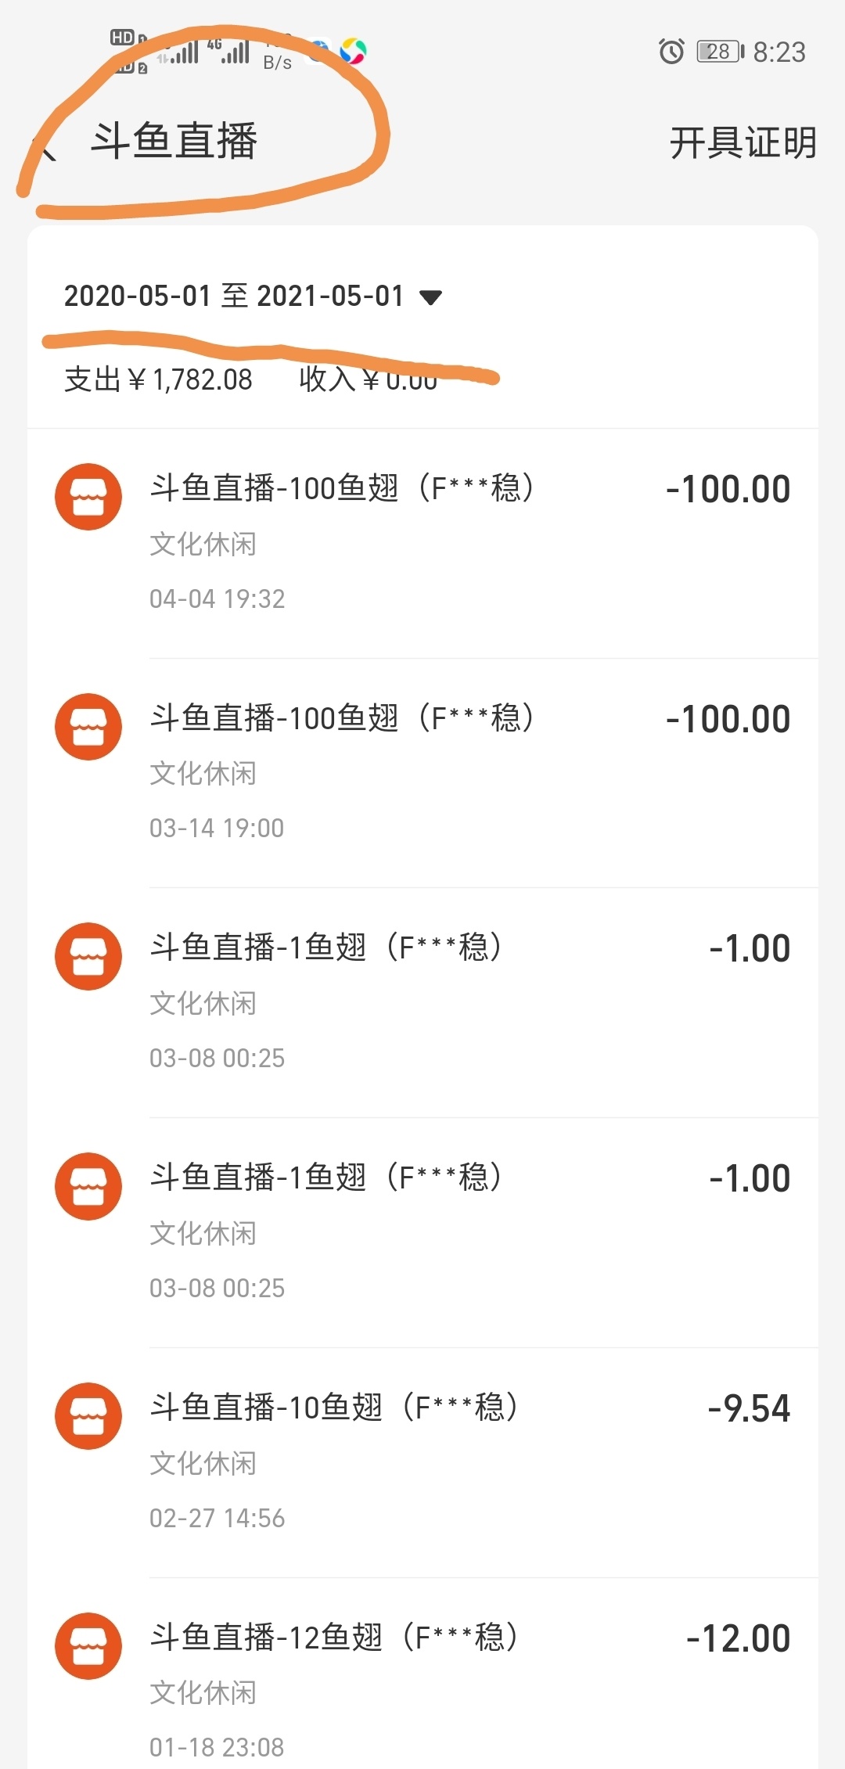Tap the merchant icon for 03-14 19:00 transaction
The height and width of the screenshot is (1769, 845).
click(88, 727)
